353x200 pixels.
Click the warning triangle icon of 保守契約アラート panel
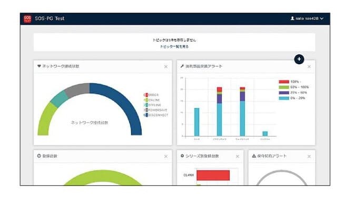tap(254, 156)
